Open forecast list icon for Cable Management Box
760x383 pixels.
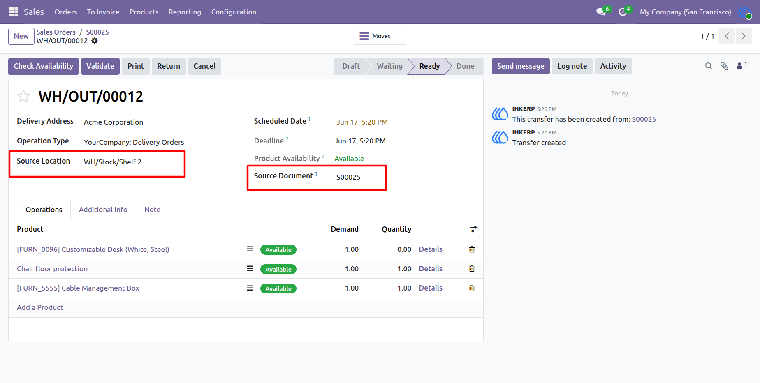(x=250, y=288)
